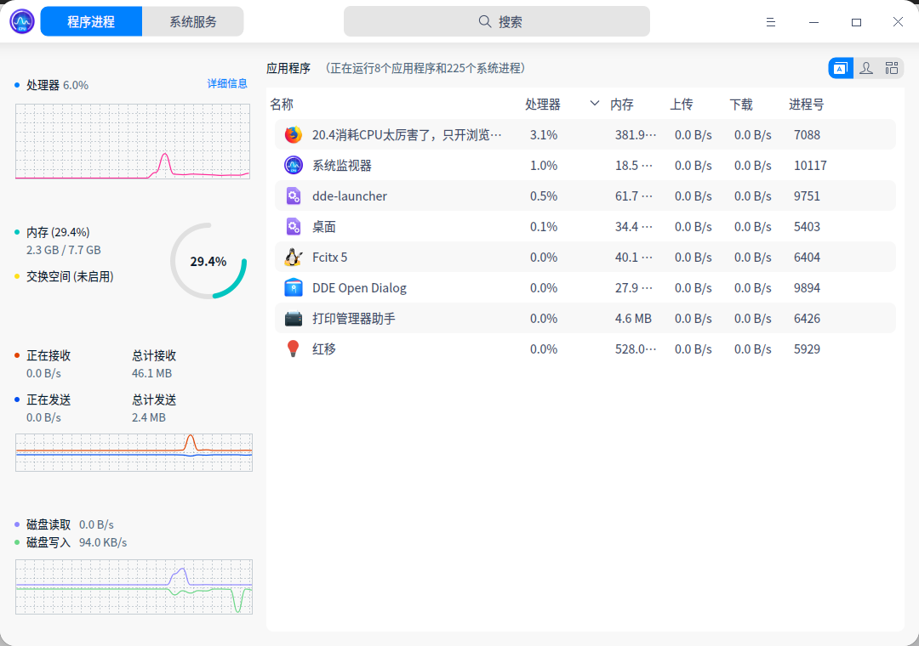Image resolution: width=919 pixels, height=646 pixels.
Task: Click the DDE Open Dialog icon
Action: click(294, 287)
